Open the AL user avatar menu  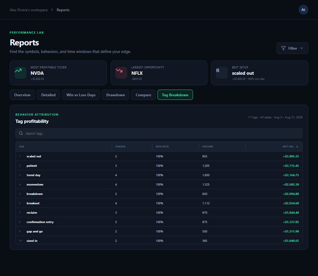click(x=303, y=10)
